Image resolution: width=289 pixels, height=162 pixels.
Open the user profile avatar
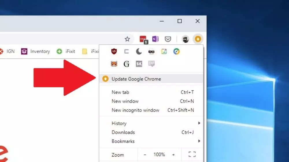click(186, 39)
